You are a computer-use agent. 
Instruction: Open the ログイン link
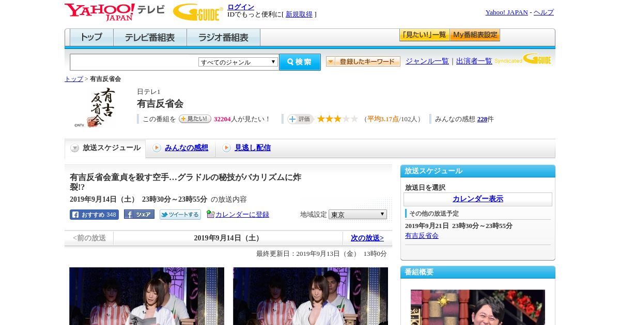[x=241, y=7]
